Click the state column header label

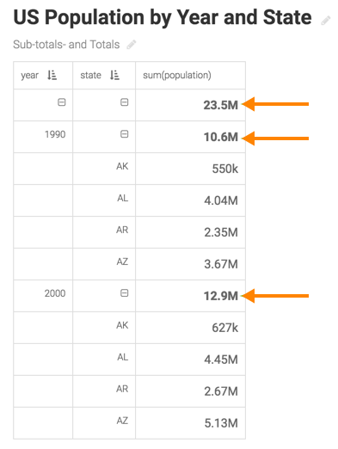(90, 75)
